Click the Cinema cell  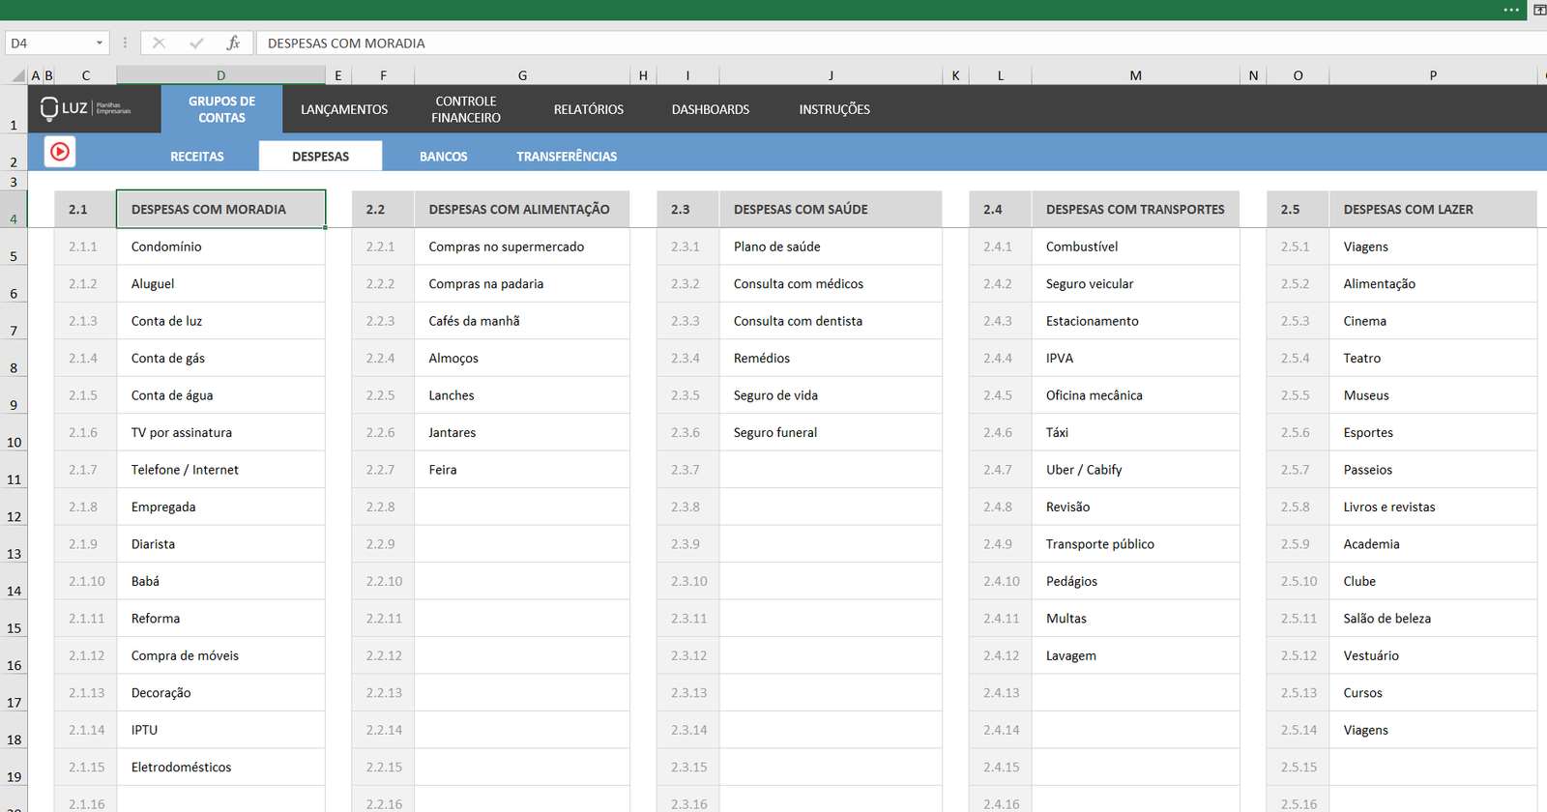coord(1433,321)
